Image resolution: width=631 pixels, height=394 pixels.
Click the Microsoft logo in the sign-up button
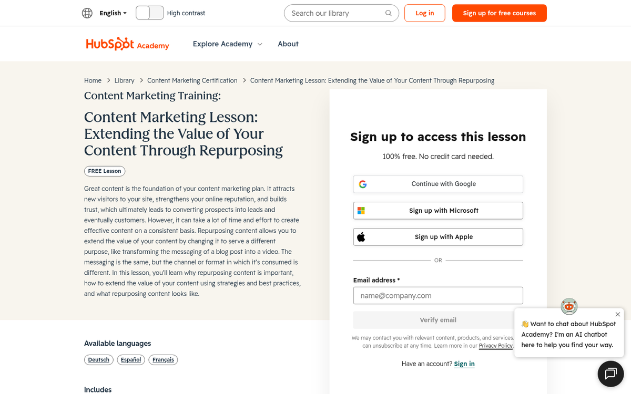point(361,210)
